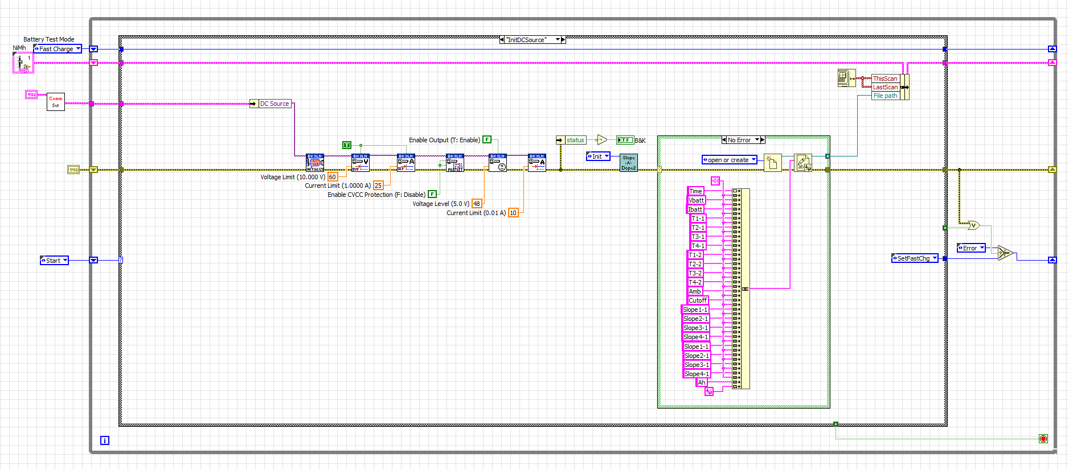Toggle the Enable CVCC Protection boolean constant
This screenshot has height=470, width=1069.
point(432,194)
